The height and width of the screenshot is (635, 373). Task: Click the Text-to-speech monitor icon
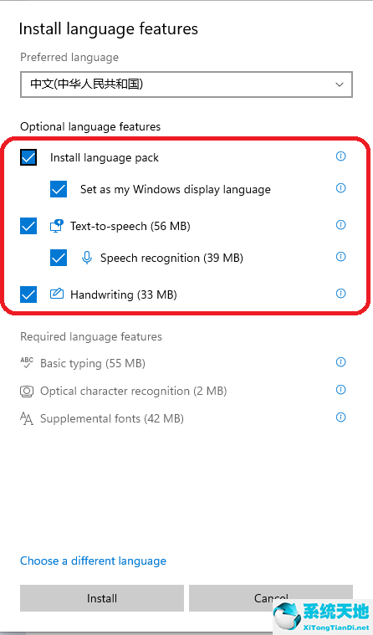point(57,226)
